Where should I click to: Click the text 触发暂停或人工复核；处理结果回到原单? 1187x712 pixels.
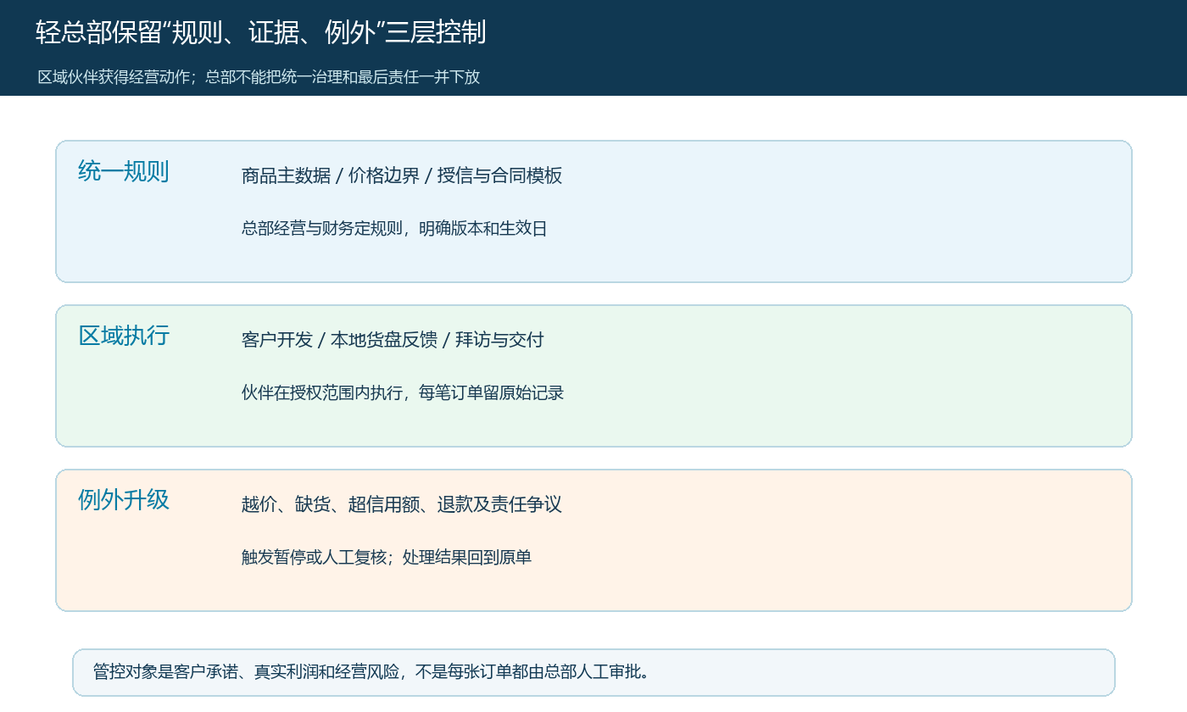(x=387, y=558)
